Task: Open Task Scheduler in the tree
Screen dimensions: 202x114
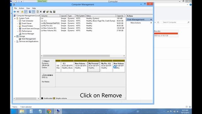Action: coord(27,21)
